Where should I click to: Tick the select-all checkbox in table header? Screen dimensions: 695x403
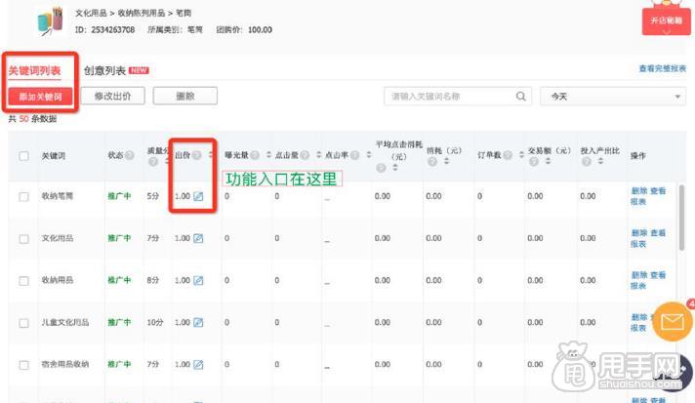click(24, 156)
